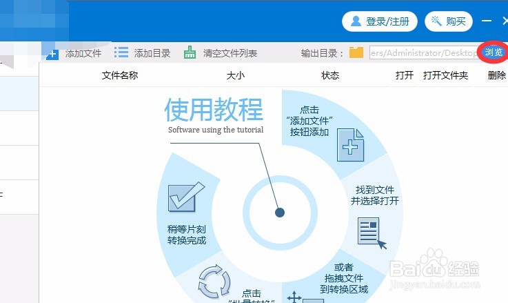Click the 添加文件 plus icon
Screen dimensions: 508x303
click(52, 54)
